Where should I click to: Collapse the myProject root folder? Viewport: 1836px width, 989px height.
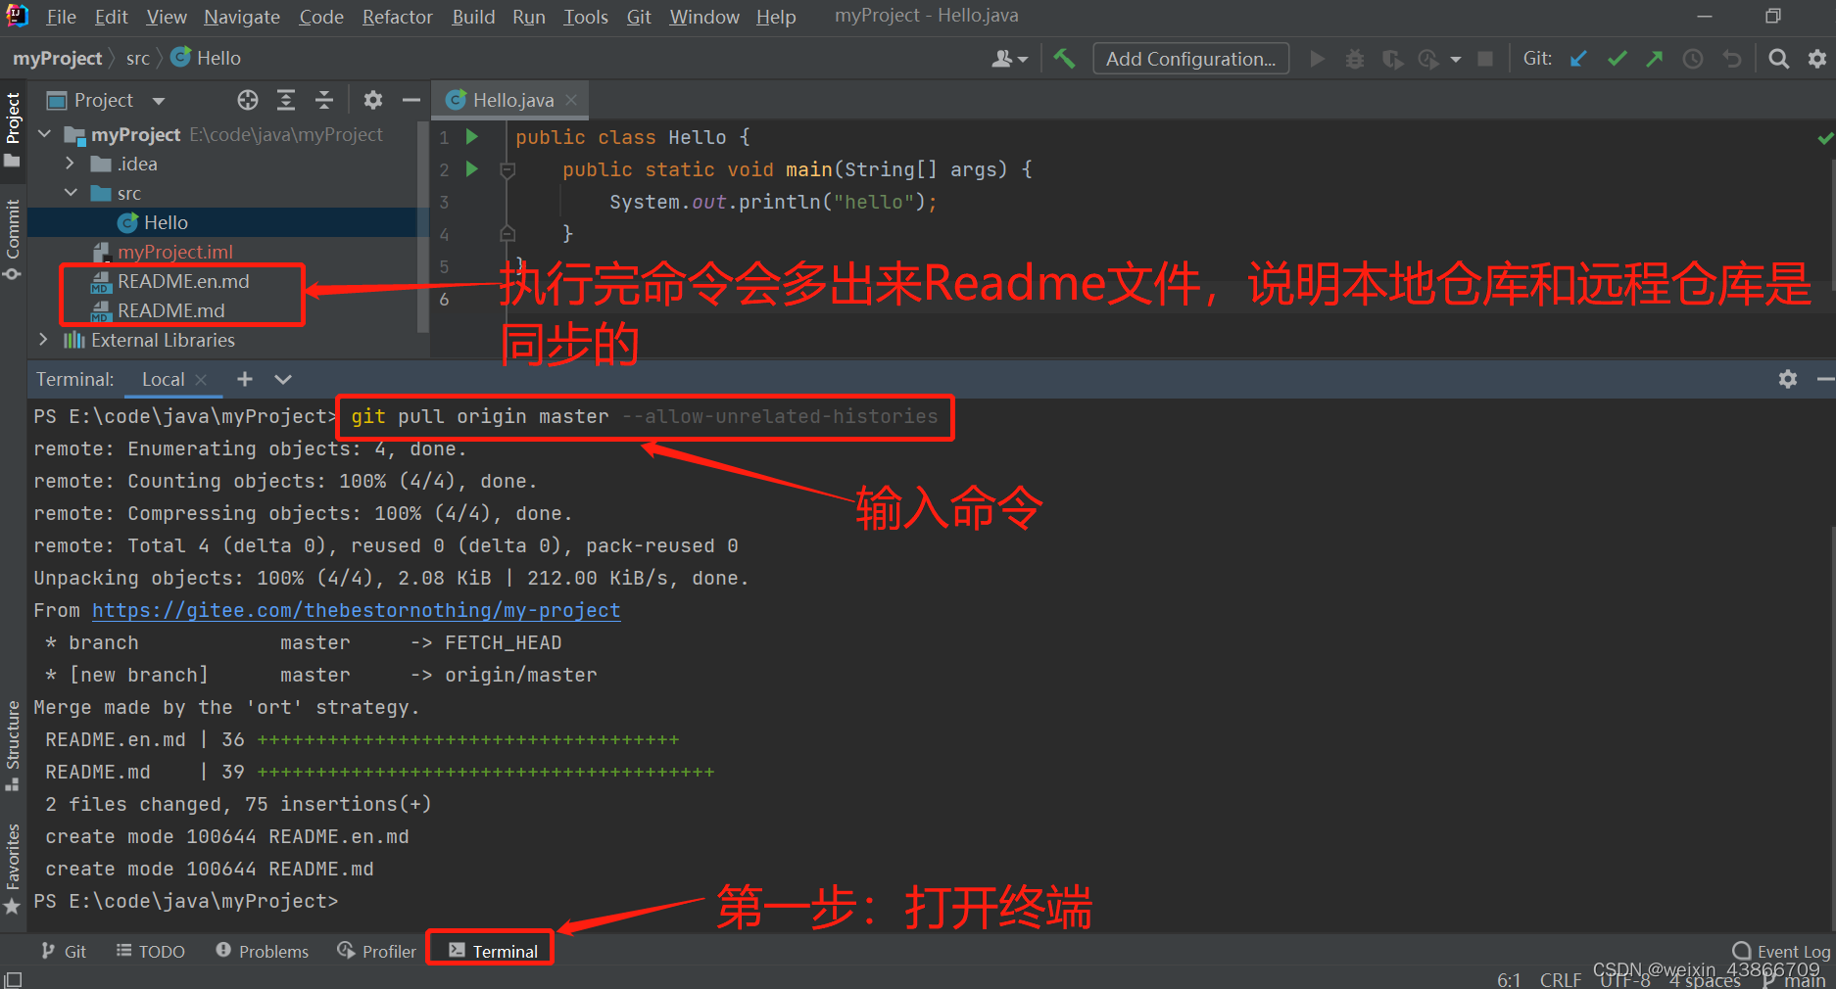(44, 134)
